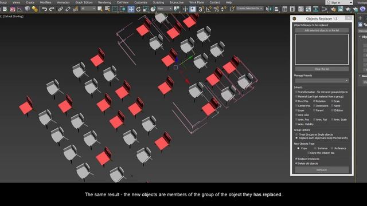Open the Views menu
Viewport: 367px width, 206px height.
click(x=16, y=2)
